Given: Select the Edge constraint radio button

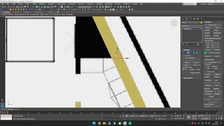Looking at the screenshot, I should (x=213, y=66).
